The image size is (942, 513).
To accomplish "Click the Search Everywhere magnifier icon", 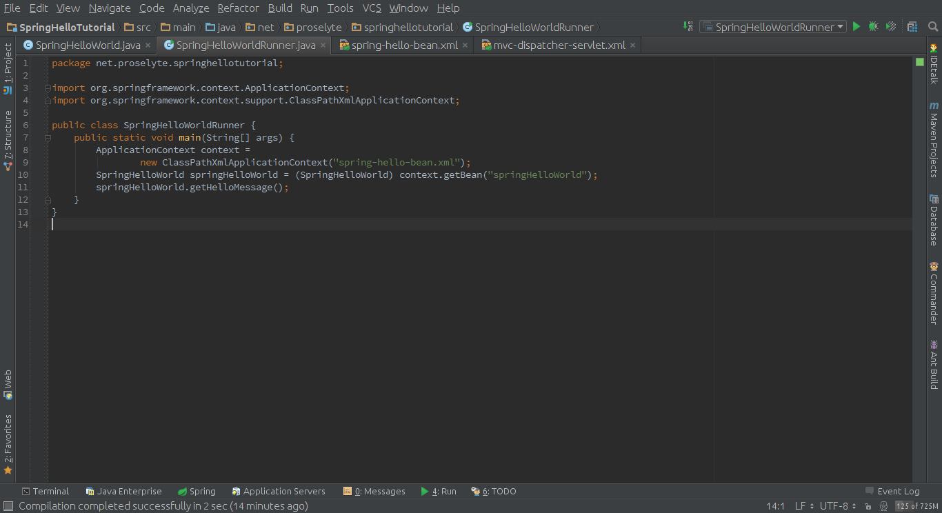I will click(x=933, y=27).
